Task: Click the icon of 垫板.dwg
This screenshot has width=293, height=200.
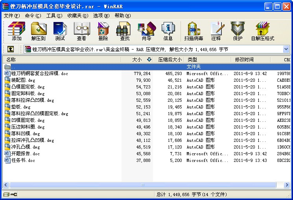Action: click(7, 106)
